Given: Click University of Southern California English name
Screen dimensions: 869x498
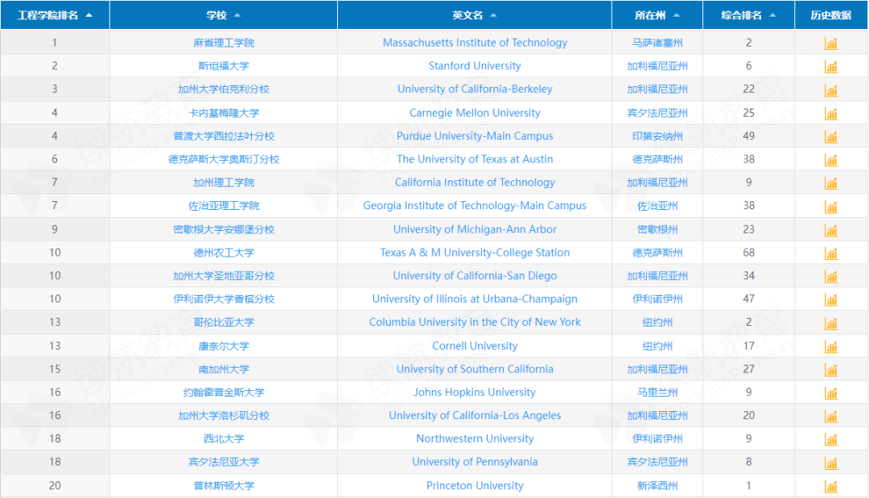Looking at the screenshot, I should (475, 369).
